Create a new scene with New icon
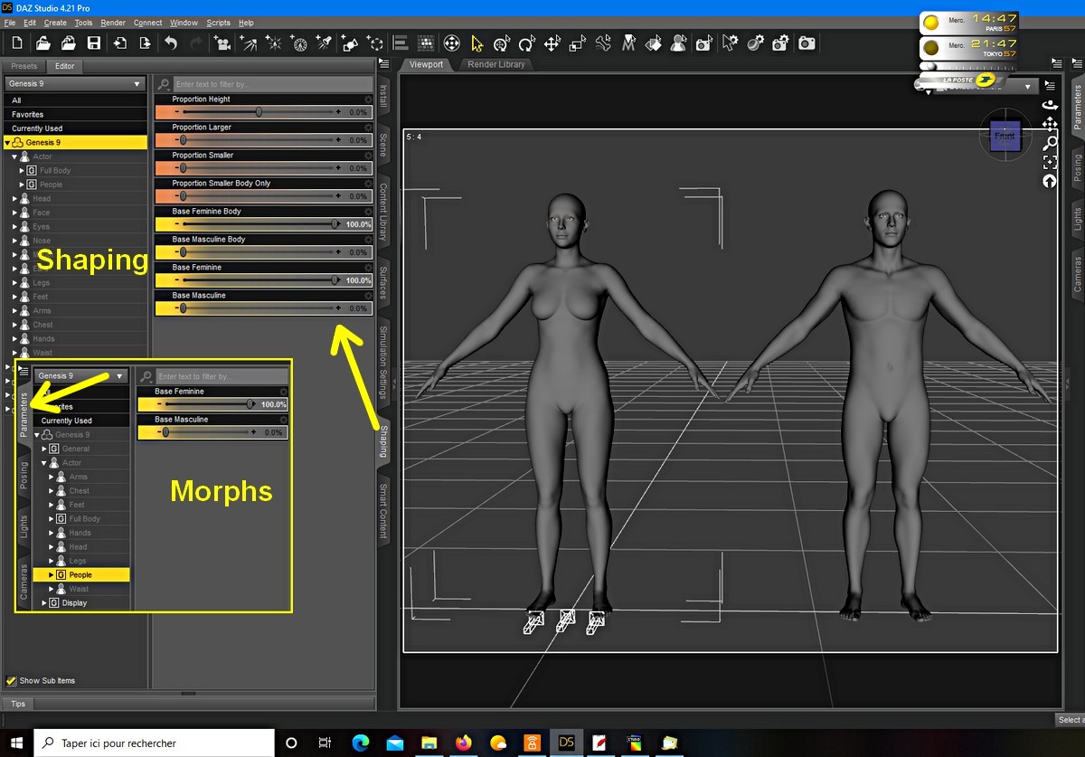The width and height of the screenshot is (1085, 757). tap(16, 43)
